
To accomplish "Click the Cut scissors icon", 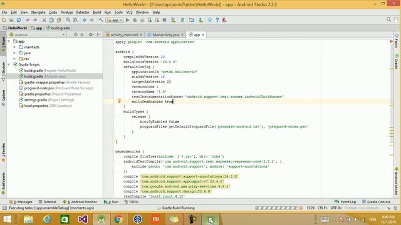I will point(44,20).
